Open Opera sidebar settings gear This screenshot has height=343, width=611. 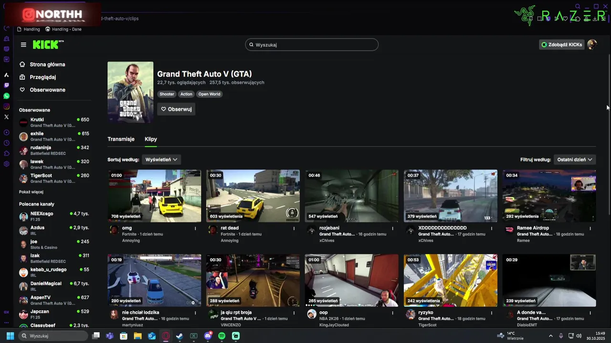click(x=6, y=164)
